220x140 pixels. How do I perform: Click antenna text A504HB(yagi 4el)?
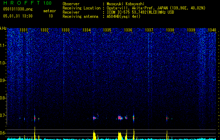pyautogui.click(x=123, y=16)
